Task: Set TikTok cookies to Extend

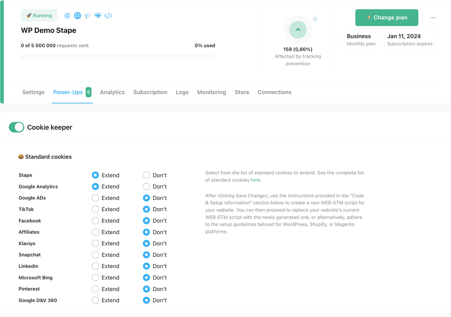Action: point(95,209)
